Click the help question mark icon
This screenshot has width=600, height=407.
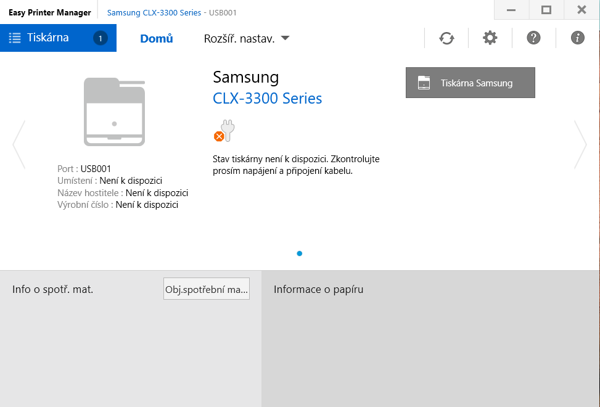pyautogui.click(x=533, y=38)
